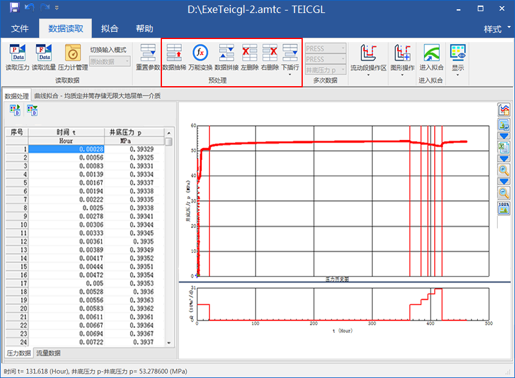
Task: Click the 进入拟合 (enter fitting) icon
Action: pos(431,53)
